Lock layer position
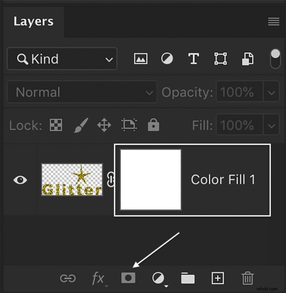The image size is (286, 293). 104,125
